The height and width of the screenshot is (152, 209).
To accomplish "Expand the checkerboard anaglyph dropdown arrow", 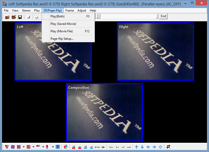I will pos(24,147).
